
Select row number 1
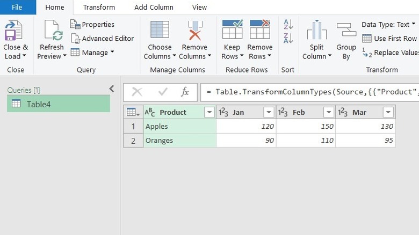pyautogui.click(x=133, y=126)
